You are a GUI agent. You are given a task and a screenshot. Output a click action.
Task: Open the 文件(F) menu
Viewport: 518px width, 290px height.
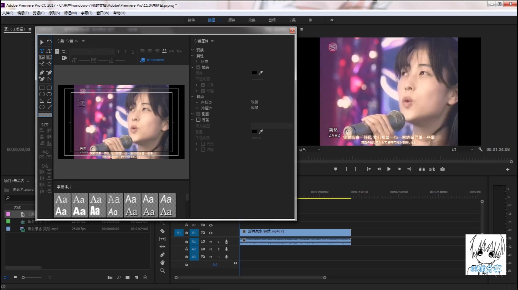coord(8,13)
